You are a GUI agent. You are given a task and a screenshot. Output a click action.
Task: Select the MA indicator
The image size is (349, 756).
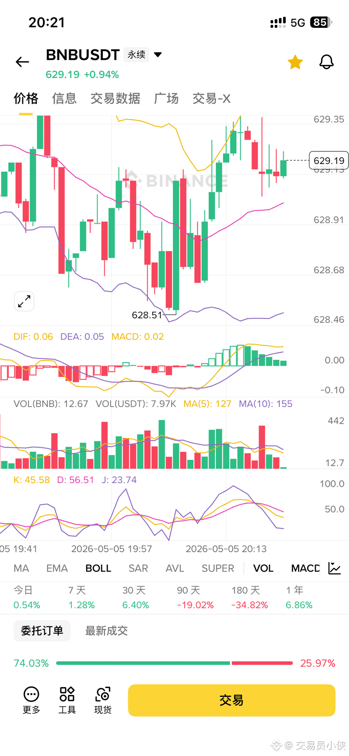(21, 568)
